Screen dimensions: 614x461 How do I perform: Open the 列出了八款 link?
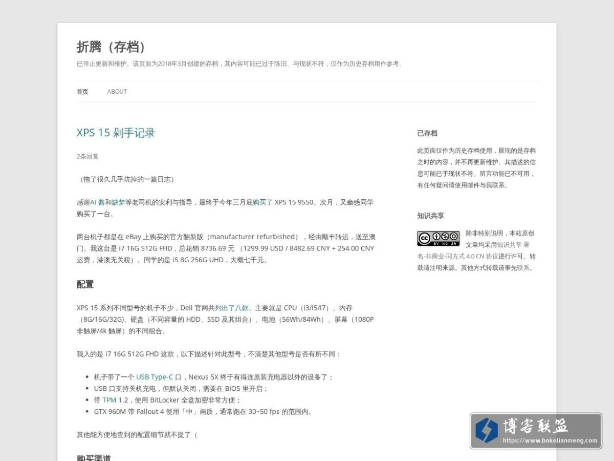tap(231, 308)
